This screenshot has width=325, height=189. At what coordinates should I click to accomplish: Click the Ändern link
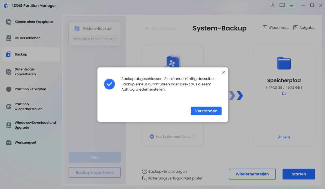[284, 137]
